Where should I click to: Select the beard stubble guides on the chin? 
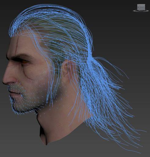pyautogui.click(x=20, y=106)
